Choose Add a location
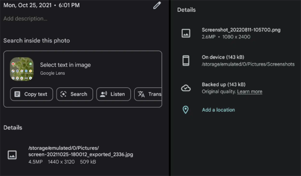 (x=218, y=110)
